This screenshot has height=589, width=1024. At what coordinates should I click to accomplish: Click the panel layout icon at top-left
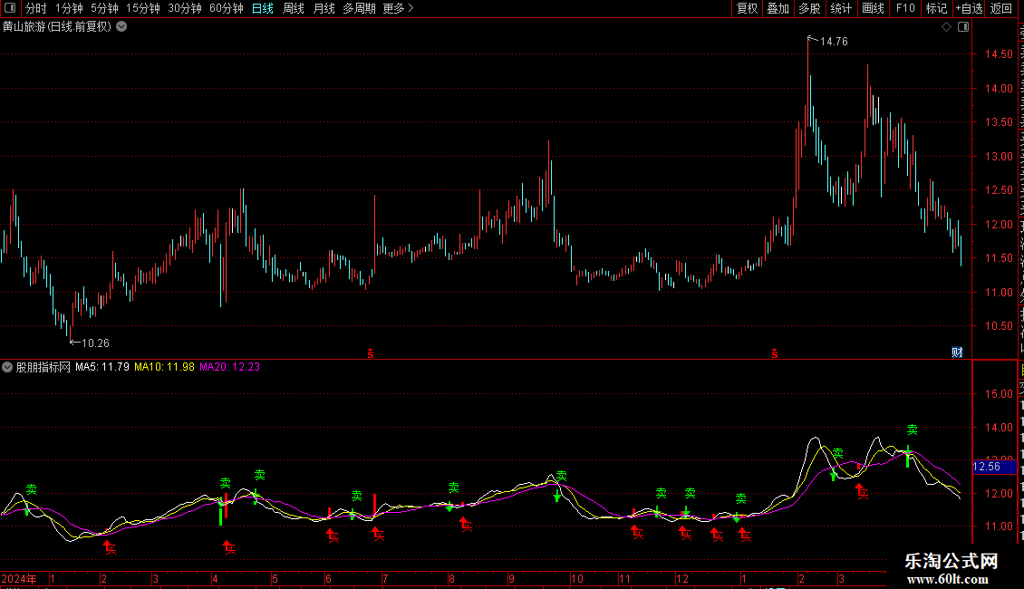(x=10, y=8)
